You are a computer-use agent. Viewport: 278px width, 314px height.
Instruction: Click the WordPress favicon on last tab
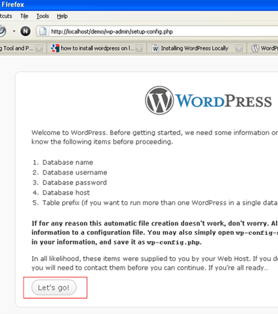pos(255,48)
